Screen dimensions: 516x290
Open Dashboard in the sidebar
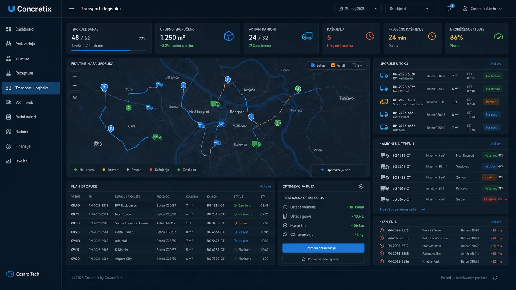(31, 29)
